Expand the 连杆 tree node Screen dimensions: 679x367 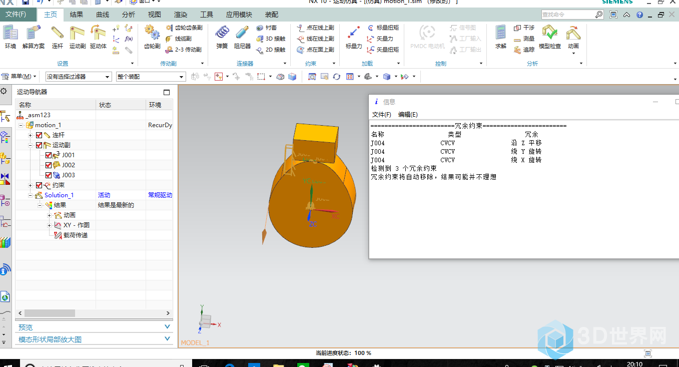[31, 135]
